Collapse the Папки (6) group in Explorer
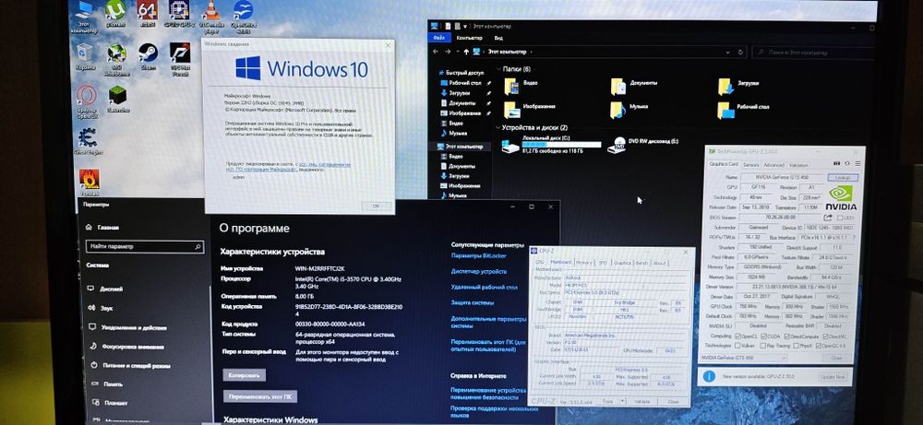923x425 pixels. tap(498, 69)
